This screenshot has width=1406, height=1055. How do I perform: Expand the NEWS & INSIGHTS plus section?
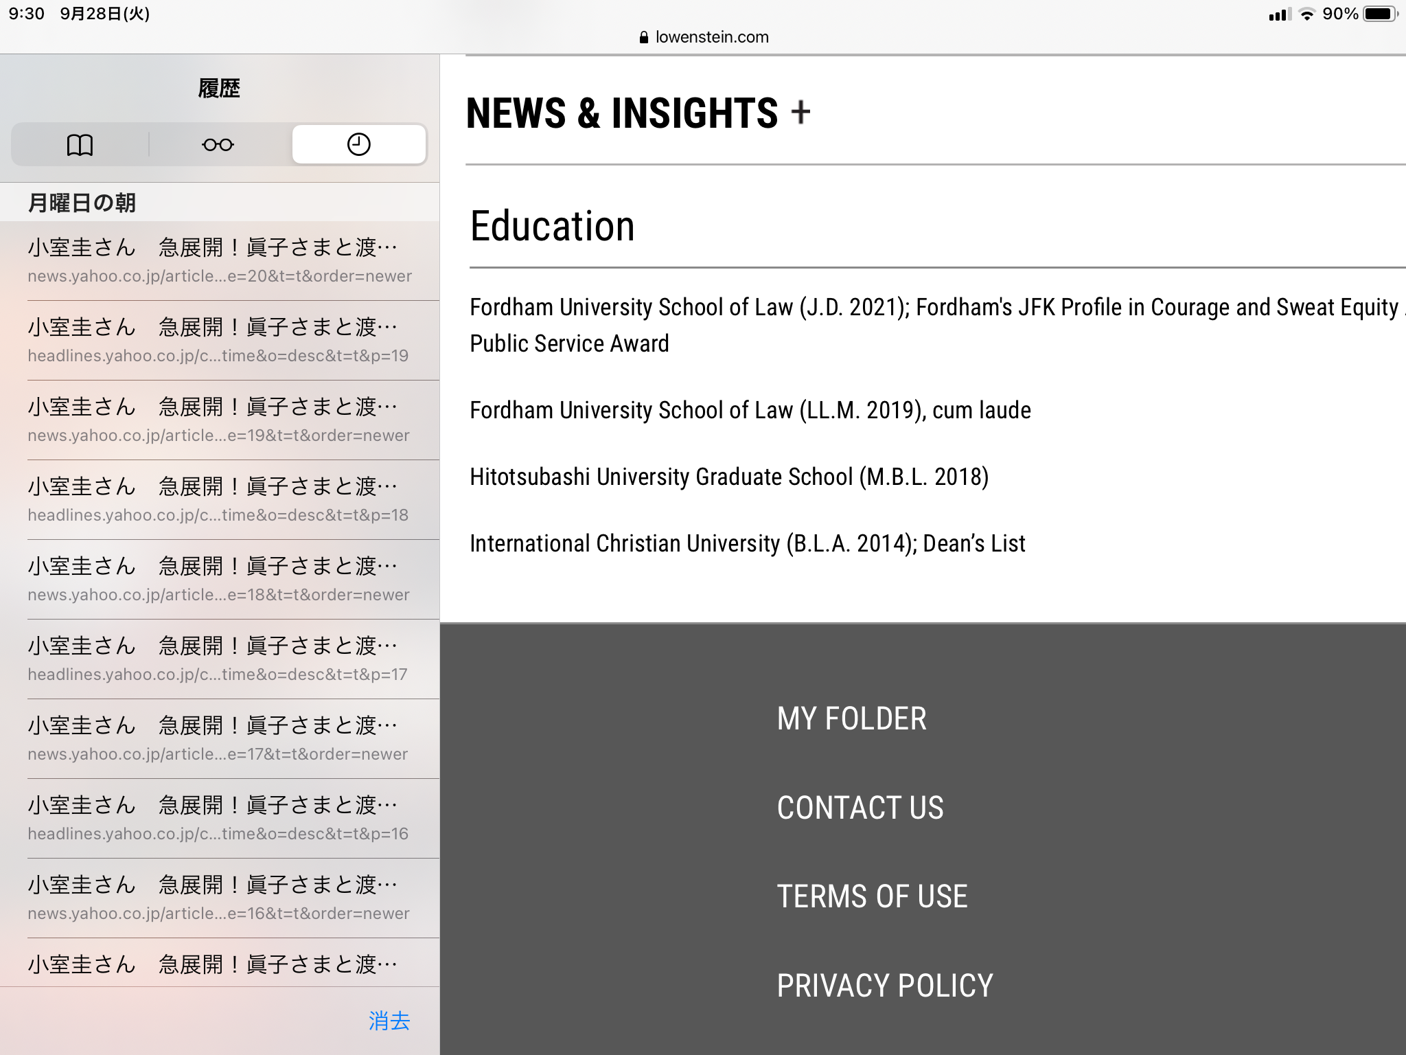click(x=800, y=112)
